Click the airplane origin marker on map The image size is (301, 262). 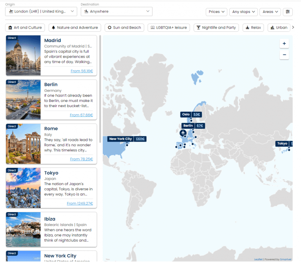point(183,133)
